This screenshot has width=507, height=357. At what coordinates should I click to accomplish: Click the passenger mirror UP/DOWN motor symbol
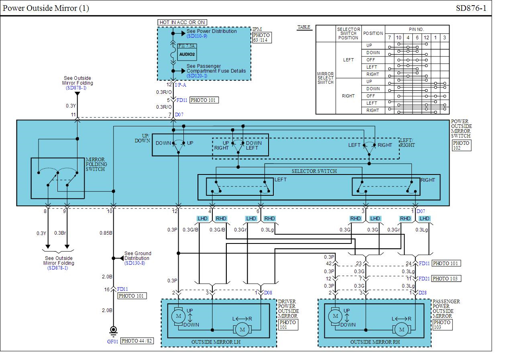334,316
